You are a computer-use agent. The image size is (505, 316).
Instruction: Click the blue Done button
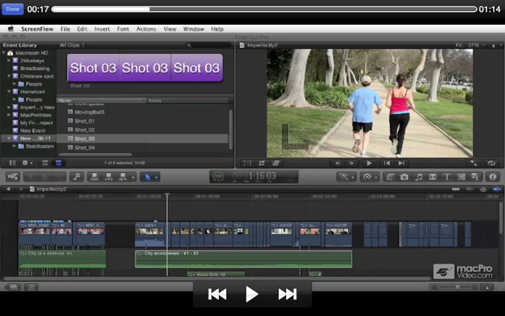pos(13,9)
